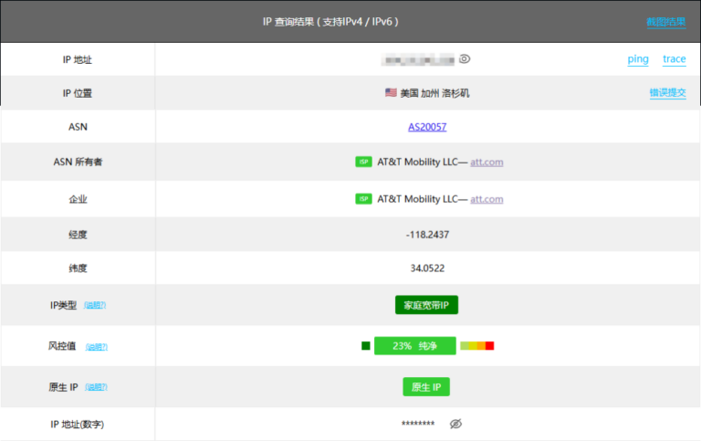Open att.com link in the ASN owner row

coord(487,163)
